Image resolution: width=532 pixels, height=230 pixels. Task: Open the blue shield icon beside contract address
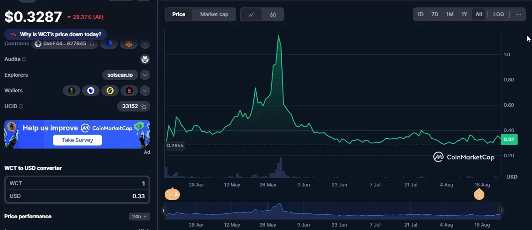coord(109,44)
